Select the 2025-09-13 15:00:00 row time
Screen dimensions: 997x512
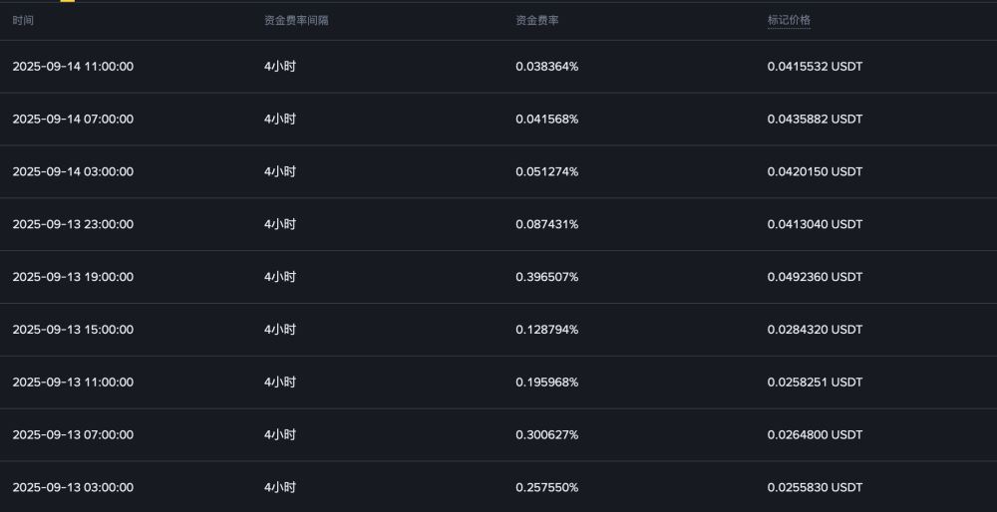pyautogui.click(x=73, y=330)
